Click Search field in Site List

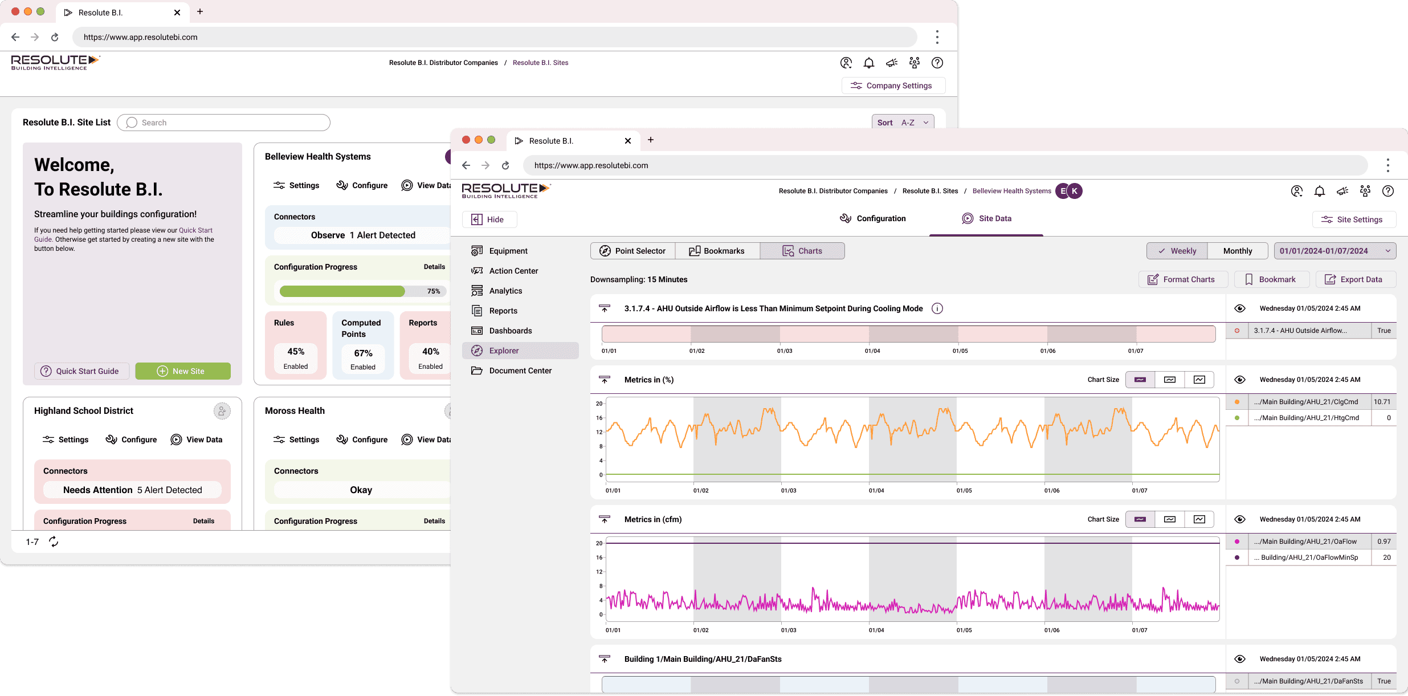[x=223, y=123]
